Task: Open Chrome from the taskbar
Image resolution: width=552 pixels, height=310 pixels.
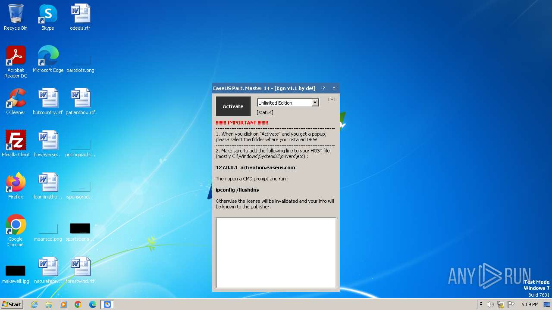Action: coord(78,304)
